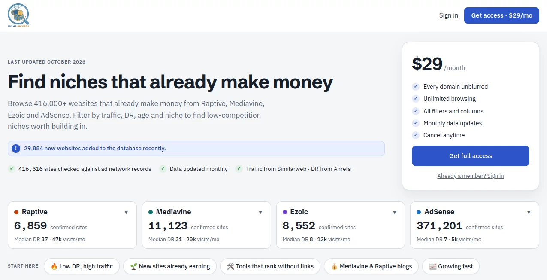Viewport: 547px width, 280px height.
Task: Click Last Updated October 2026 label
Action: (46, 62)
